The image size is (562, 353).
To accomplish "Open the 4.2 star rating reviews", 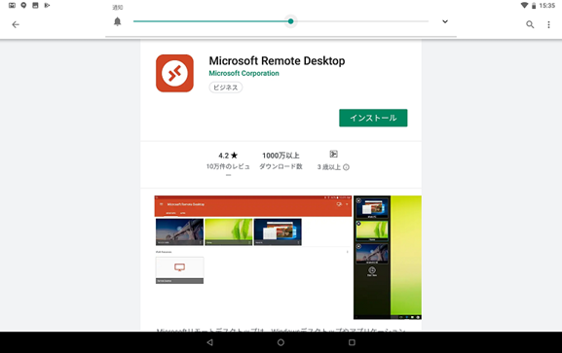I will click(x=228, y=156).
